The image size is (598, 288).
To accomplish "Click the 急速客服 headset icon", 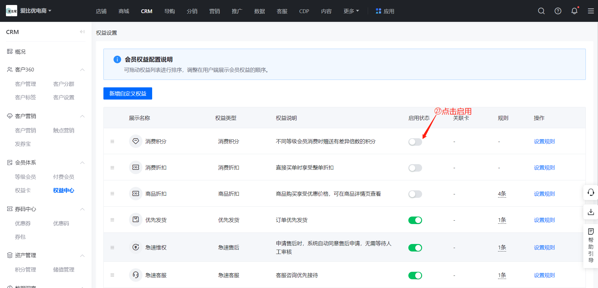I will 136,275.
